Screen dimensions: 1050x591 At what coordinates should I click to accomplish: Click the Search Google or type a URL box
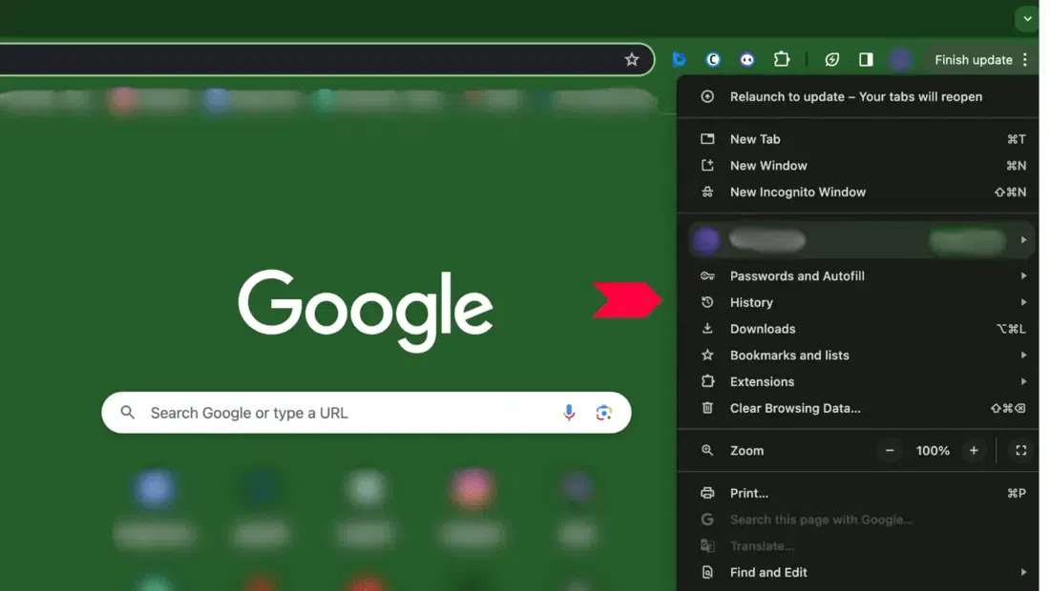(367, 413)
